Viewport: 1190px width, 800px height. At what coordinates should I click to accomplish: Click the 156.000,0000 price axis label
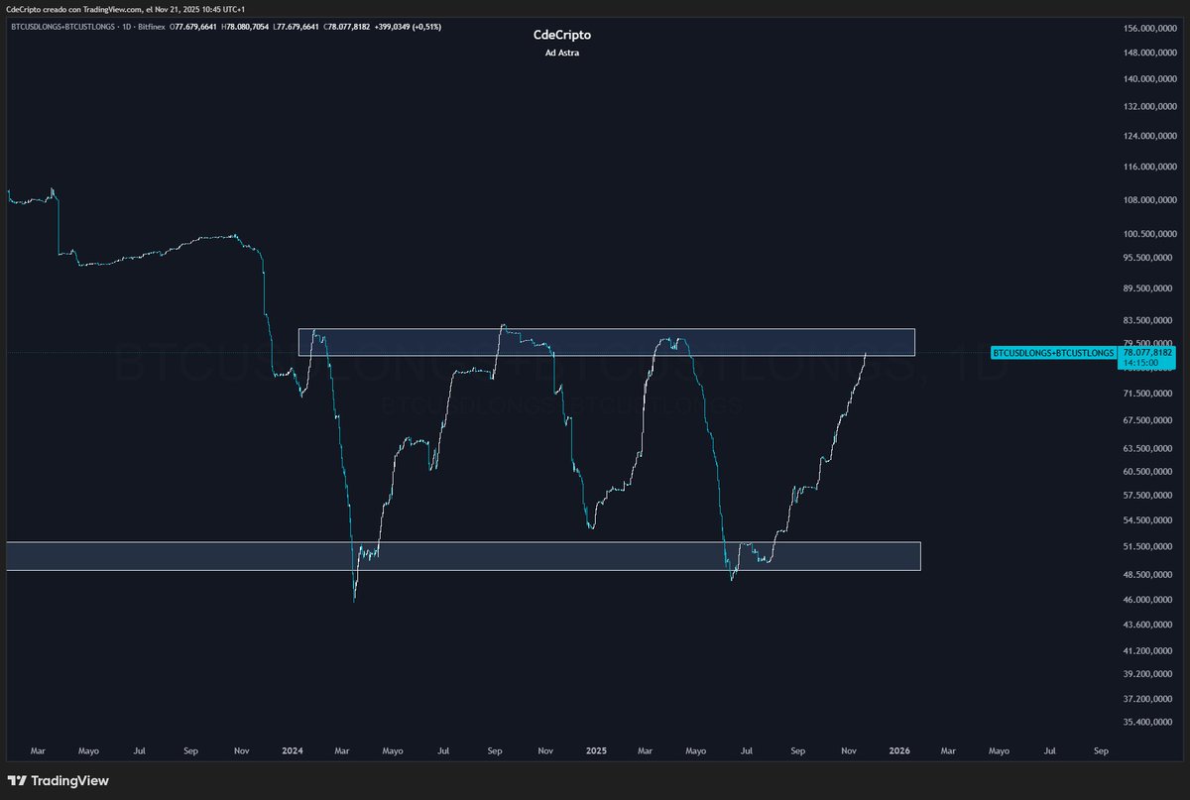tap(1150, 29)
